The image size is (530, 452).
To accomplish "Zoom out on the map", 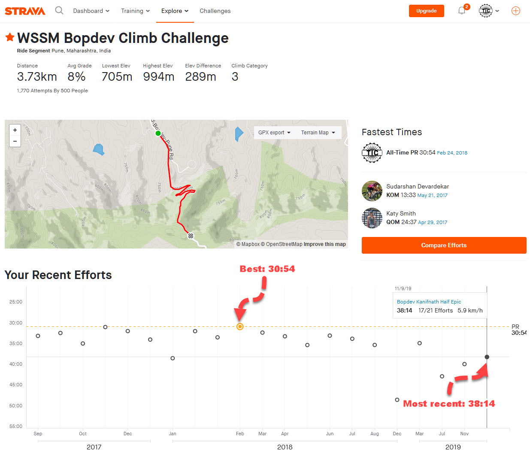I will (15, 141).
